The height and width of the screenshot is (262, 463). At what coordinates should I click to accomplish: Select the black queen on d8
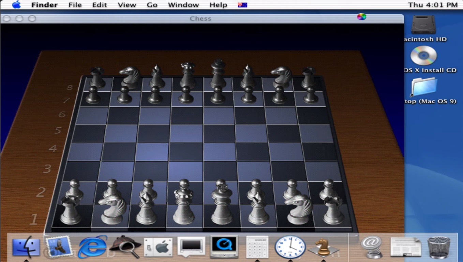pyautogui.click(x=188, y=75)
